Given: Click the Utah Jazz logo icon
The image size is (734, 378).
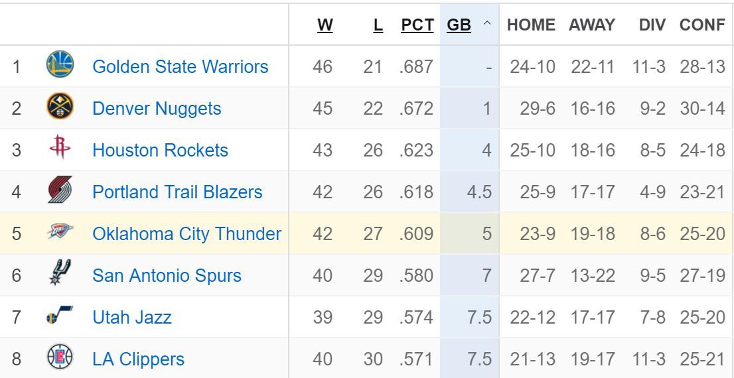Looking at the screenshot, I should click(60, 317).
